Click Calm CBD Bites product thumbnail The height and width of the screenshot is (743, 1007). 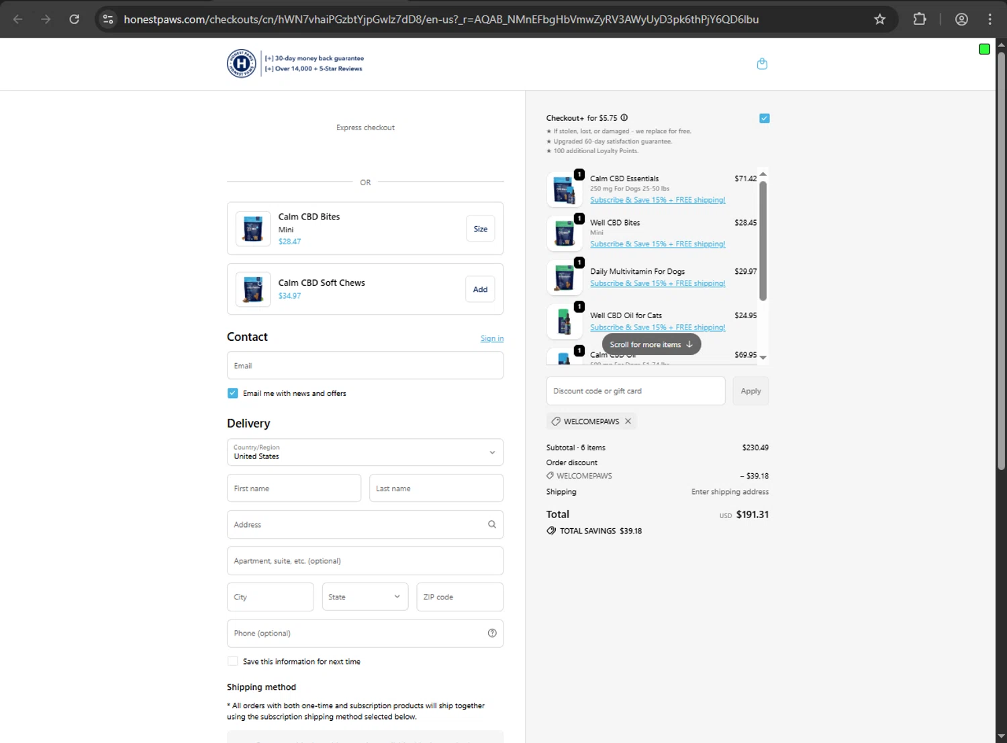(253, 229)
